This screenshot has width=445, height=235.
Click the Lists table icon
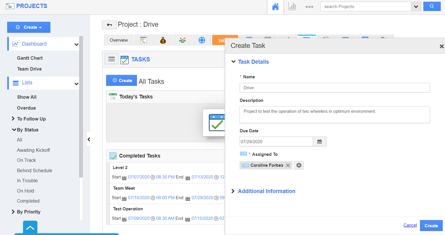click(16, 83)
